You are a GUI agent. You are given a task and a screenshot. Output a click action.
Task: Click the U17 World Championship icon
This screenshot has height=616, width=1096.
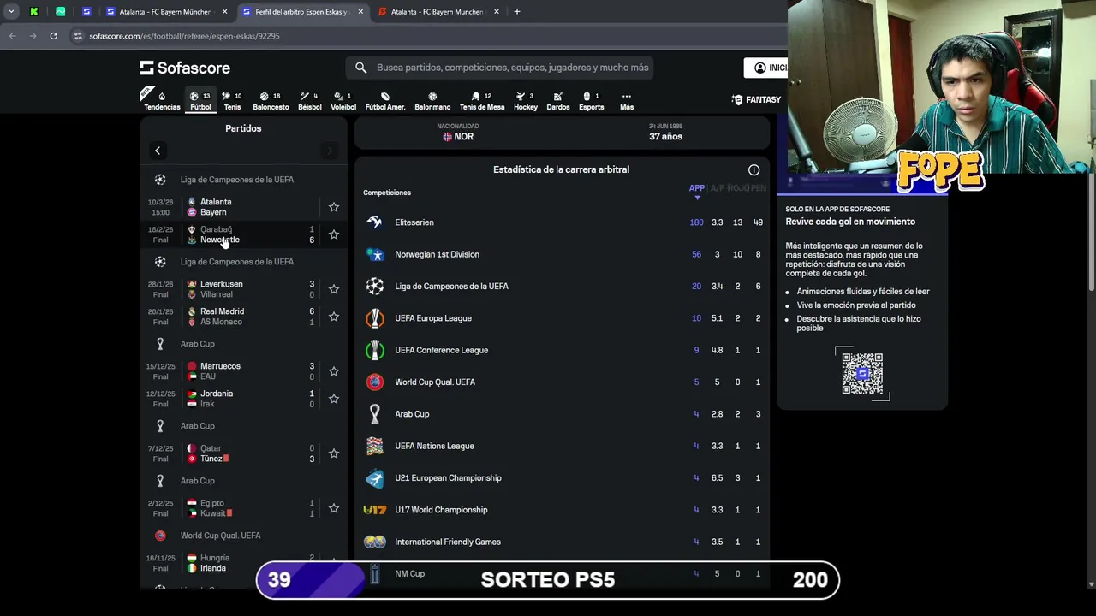(374, 510)
